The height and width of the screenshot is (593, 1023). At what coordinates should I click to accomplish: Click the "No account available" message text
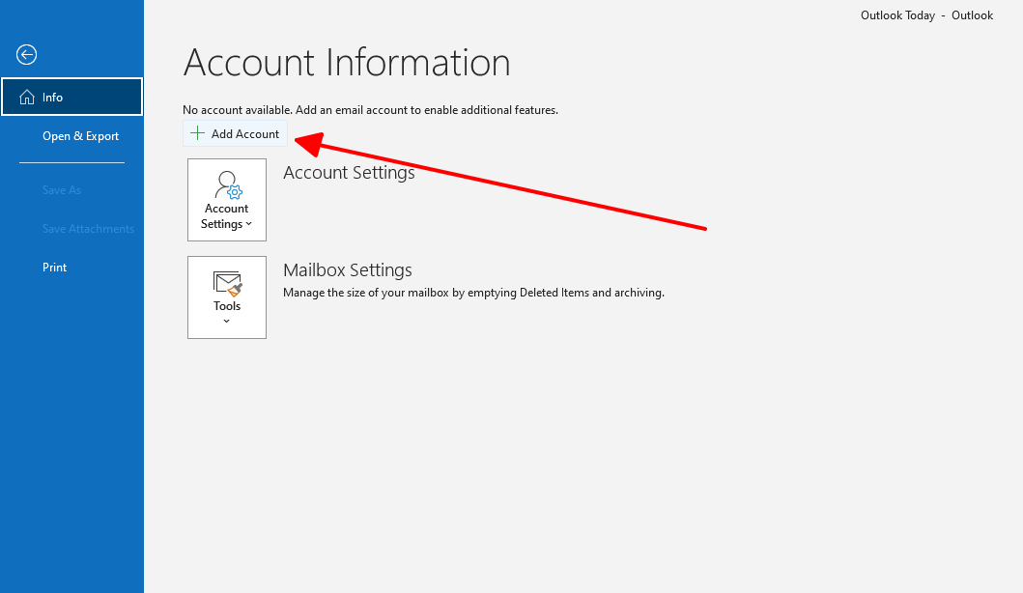point(370,110)
